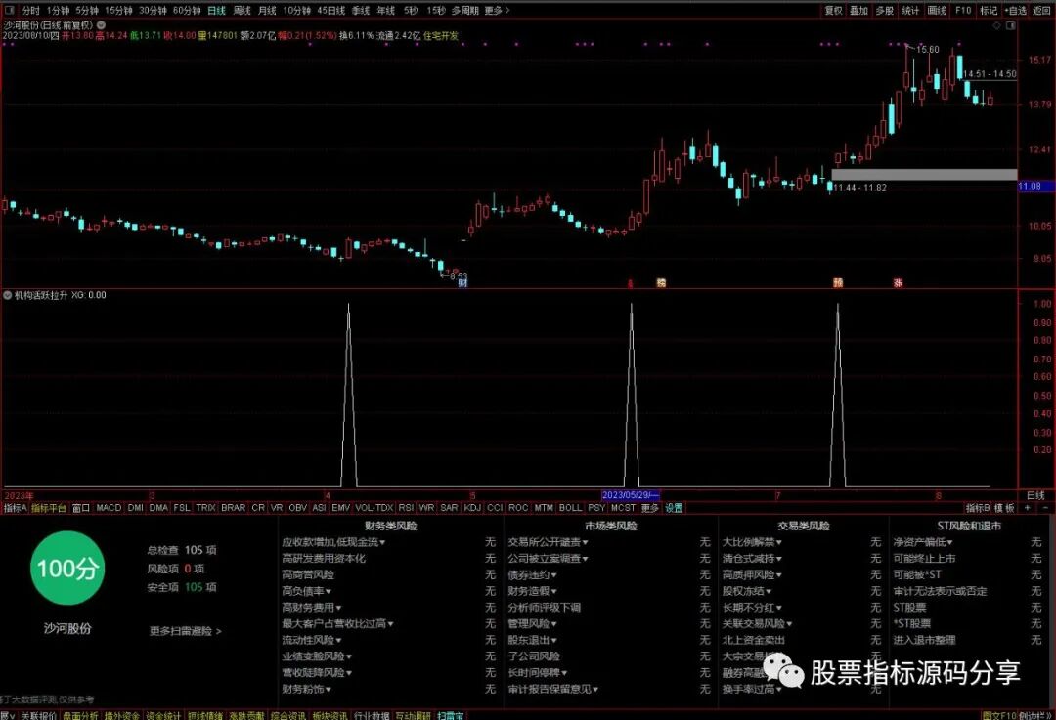The width and height of the screenshot is (1056, 720).
Task: Click the round icon before 机构活跃拉升 indicator name
Action: pos(8,295)
